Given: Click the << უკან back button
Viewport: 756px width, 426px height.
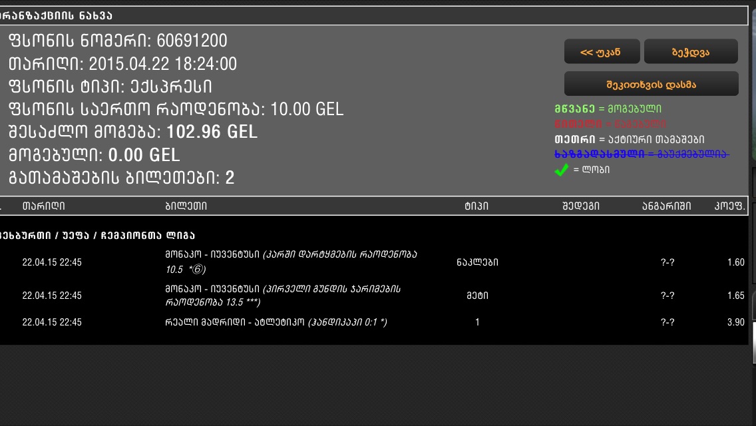Looking at the screenshot, I should 602,52.
